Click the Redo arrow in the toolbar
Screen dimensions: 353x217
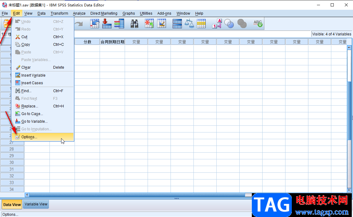pyautogui.click(x=79, y=24)
